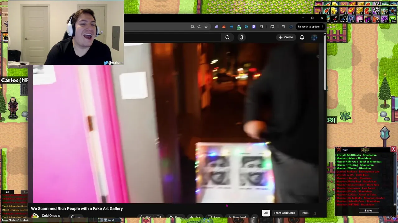This screenshot has height=223, width=398.
Task: Click the install app icon in address bar
Action: tap(193, 27)
